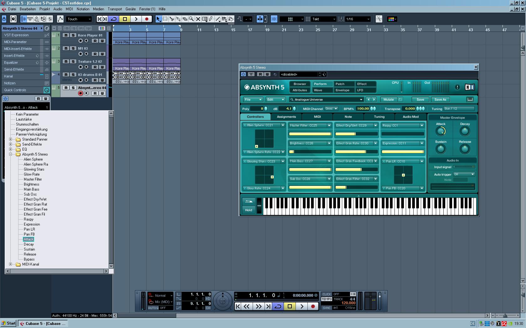Screen dimensions: 526x328
Task: Click the Snap toggle icon in toolbar
Action: tap(274, 19)
